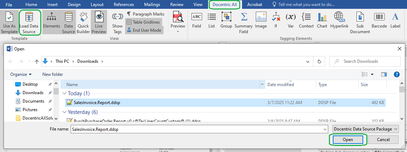Select Documents in navigation pane

[x=33, y=101]
